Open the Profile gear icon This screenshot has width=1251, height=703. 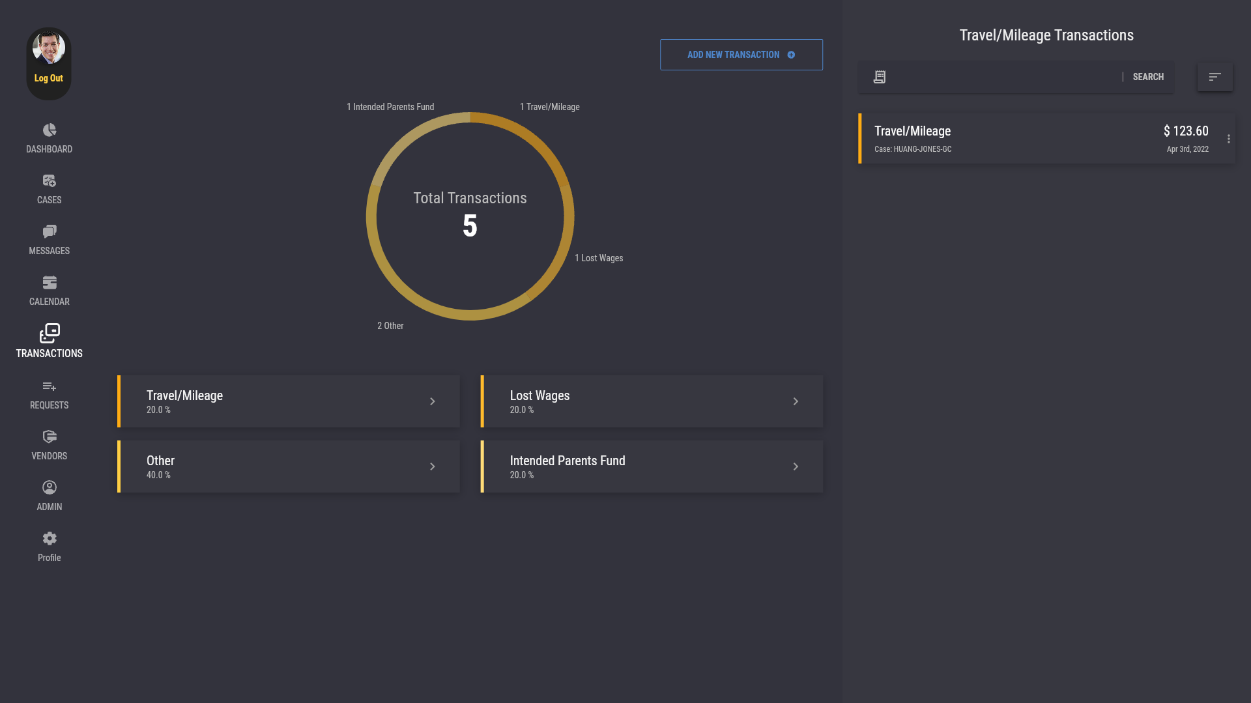[50, 539]
